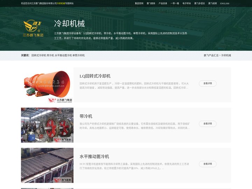The height and width of the screenshot is (189, 252).
Task: Click LQ回转式冷却机 description text
Action: click(134, 86)
